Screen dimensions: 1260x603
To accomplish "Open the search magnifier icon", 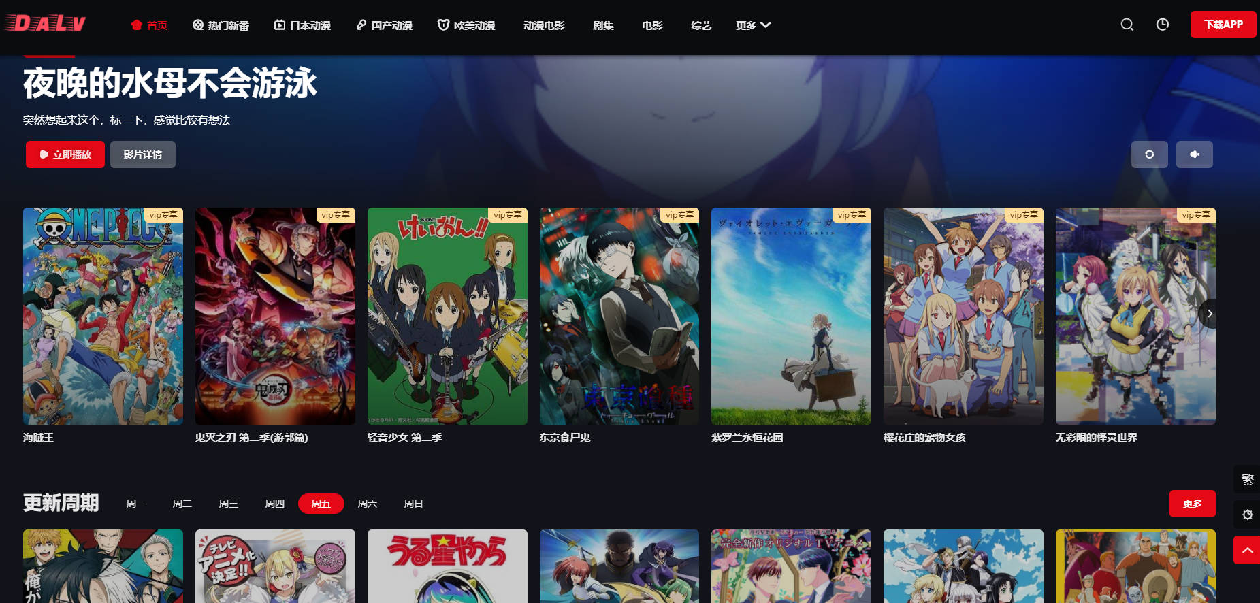I will [1127, 25].
